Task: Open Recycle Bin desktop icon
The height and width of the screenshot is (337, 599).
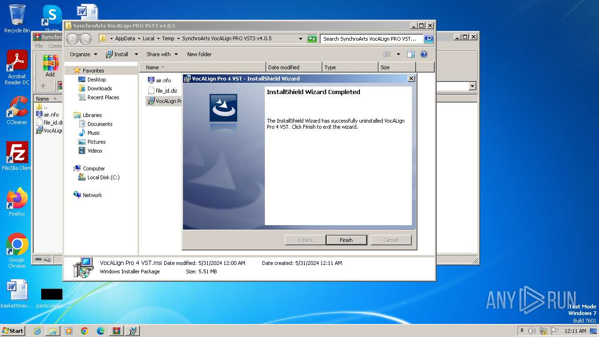Action: click(x=17, y=19)
